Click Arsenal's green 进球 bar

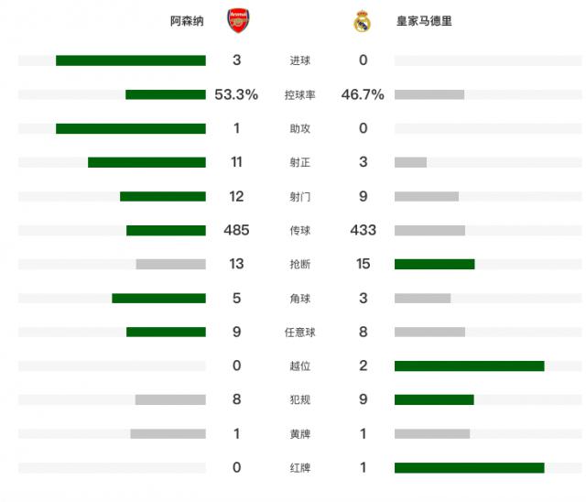(130, 60)
